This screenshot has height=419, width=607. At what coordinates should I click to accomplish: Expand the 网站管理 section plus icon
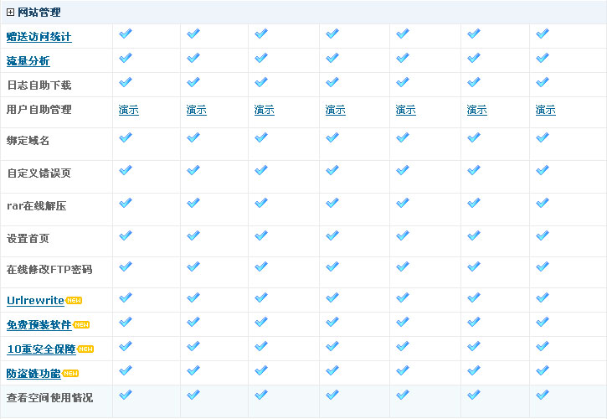click(10, 13)
